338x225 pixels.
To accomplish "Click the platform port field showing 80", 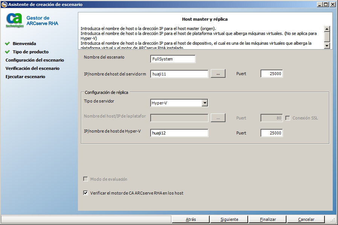I will [x=272, y=118].
